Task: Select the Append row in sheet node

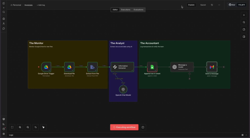Action: point(152,67)
